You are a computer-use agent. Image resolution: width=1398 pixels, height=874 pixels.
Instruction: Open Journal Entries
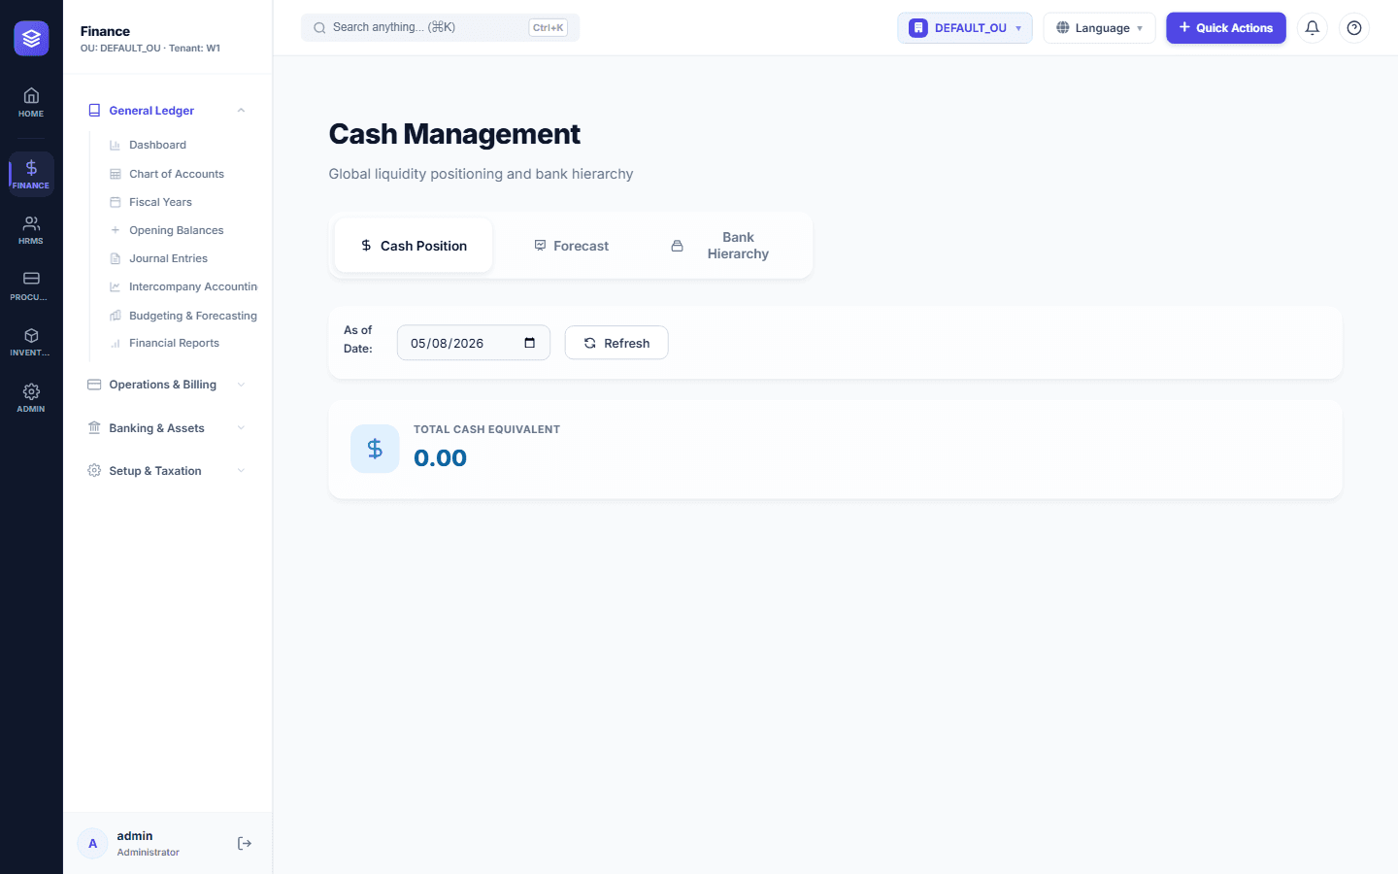tap(168, 258)
